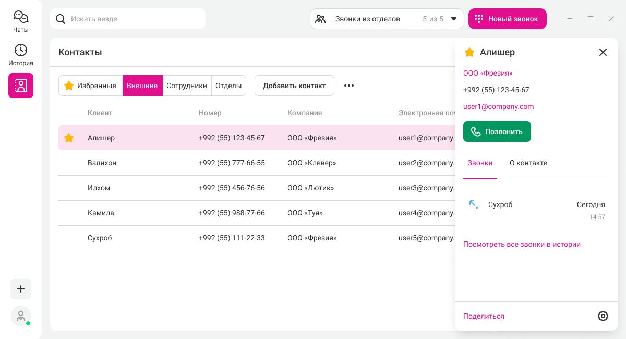The image size is (626, 339).
Task: Expand the Звонки из отделов dropdown
Action: click(x=387, y=19)
